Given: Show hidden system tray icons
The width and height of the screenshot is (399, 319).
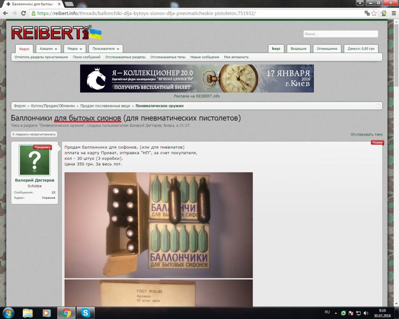Looking at the screenshot, I should pos(336,313).
